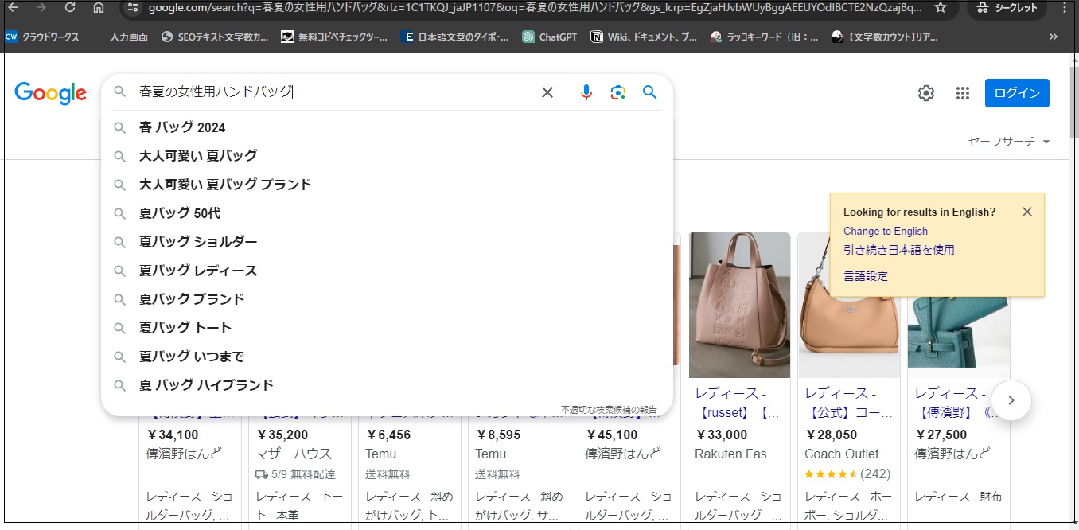The height and width of the screenshot is (530, 1079).
Task: Open the 【文字数カウント】リア bookmark
Action: pos(885,37)
